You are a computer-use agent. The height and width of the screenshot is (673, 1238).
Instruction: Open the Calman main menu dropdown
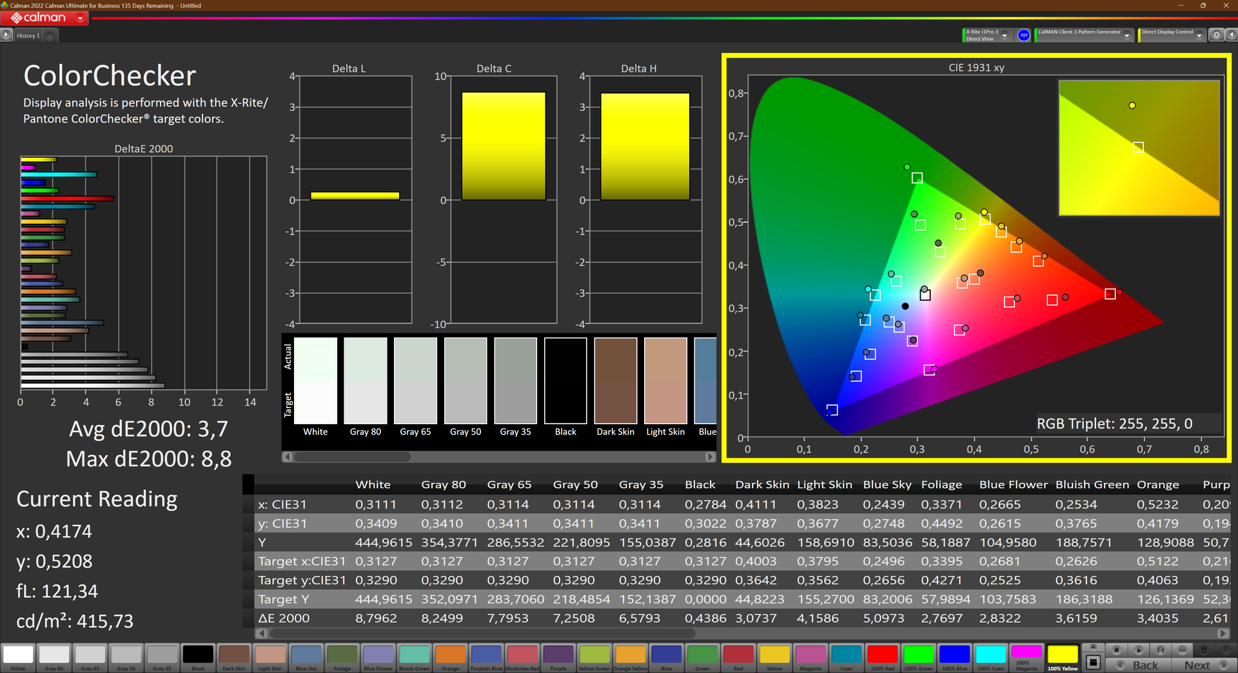point(80,18)
